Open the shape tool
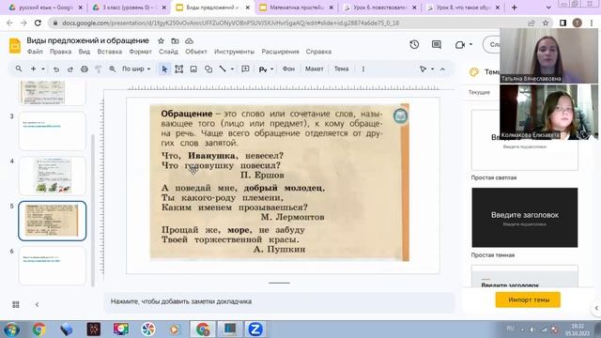 click(x=208, y=69)
